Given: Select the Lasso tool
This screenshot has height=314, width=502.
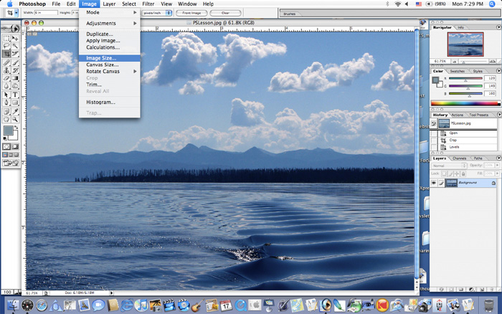Looking at the screenshot, I should coord(6,46).
